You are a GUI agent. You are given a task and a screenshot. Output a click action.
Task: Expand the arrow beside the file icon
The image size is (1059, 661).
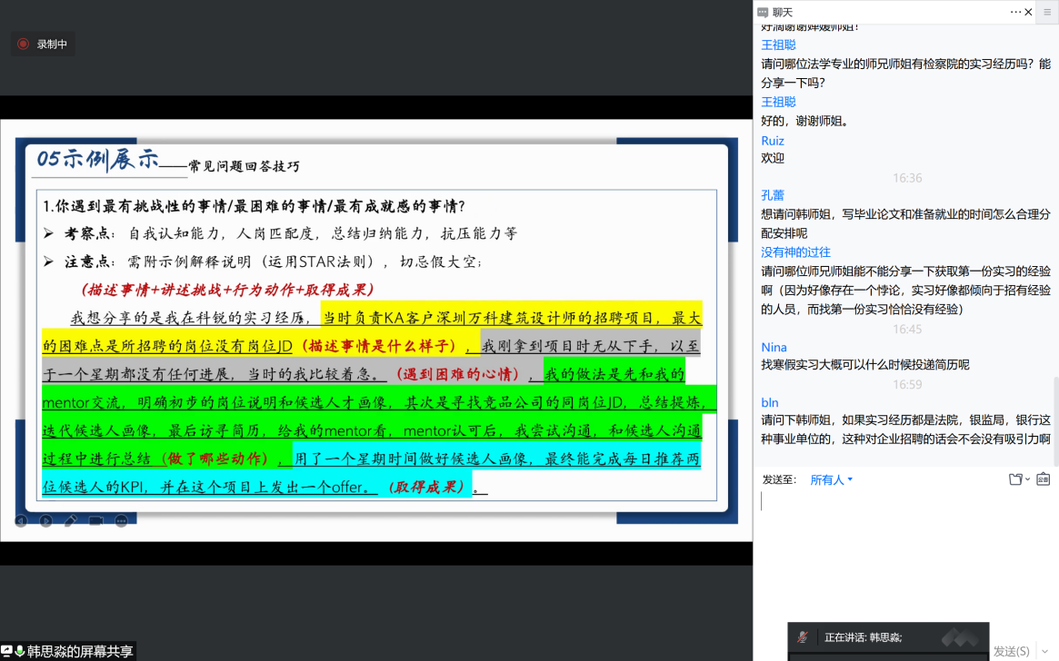point(1027,479)
